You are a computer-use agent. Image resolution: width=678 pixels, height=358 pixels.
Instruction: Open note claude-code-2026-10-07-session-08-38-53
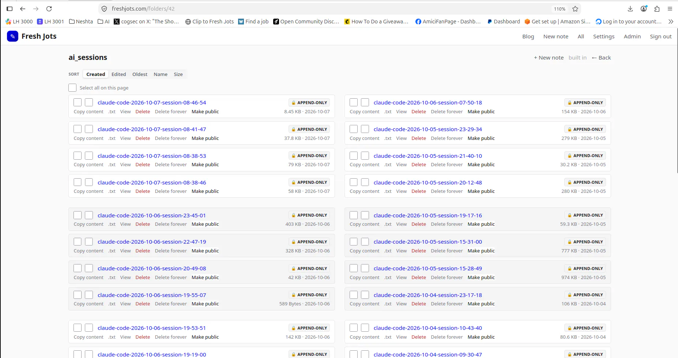pyautogui.click(x=152, y=156)
